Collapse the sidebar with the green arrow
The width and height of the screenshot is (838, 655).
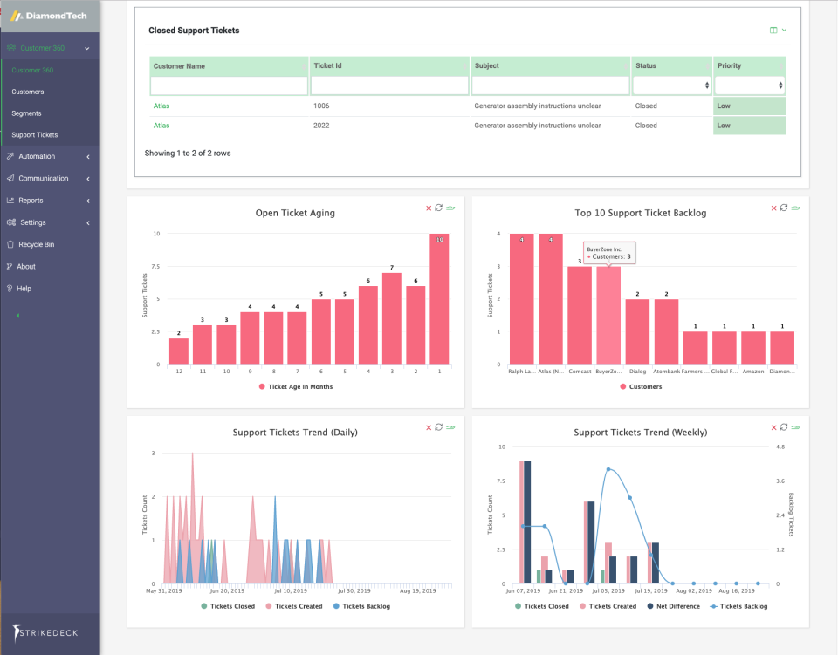coord(17,316)
